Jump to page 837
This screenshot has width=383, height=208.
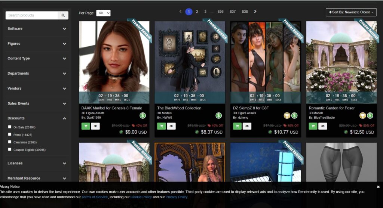pos(233,12)
